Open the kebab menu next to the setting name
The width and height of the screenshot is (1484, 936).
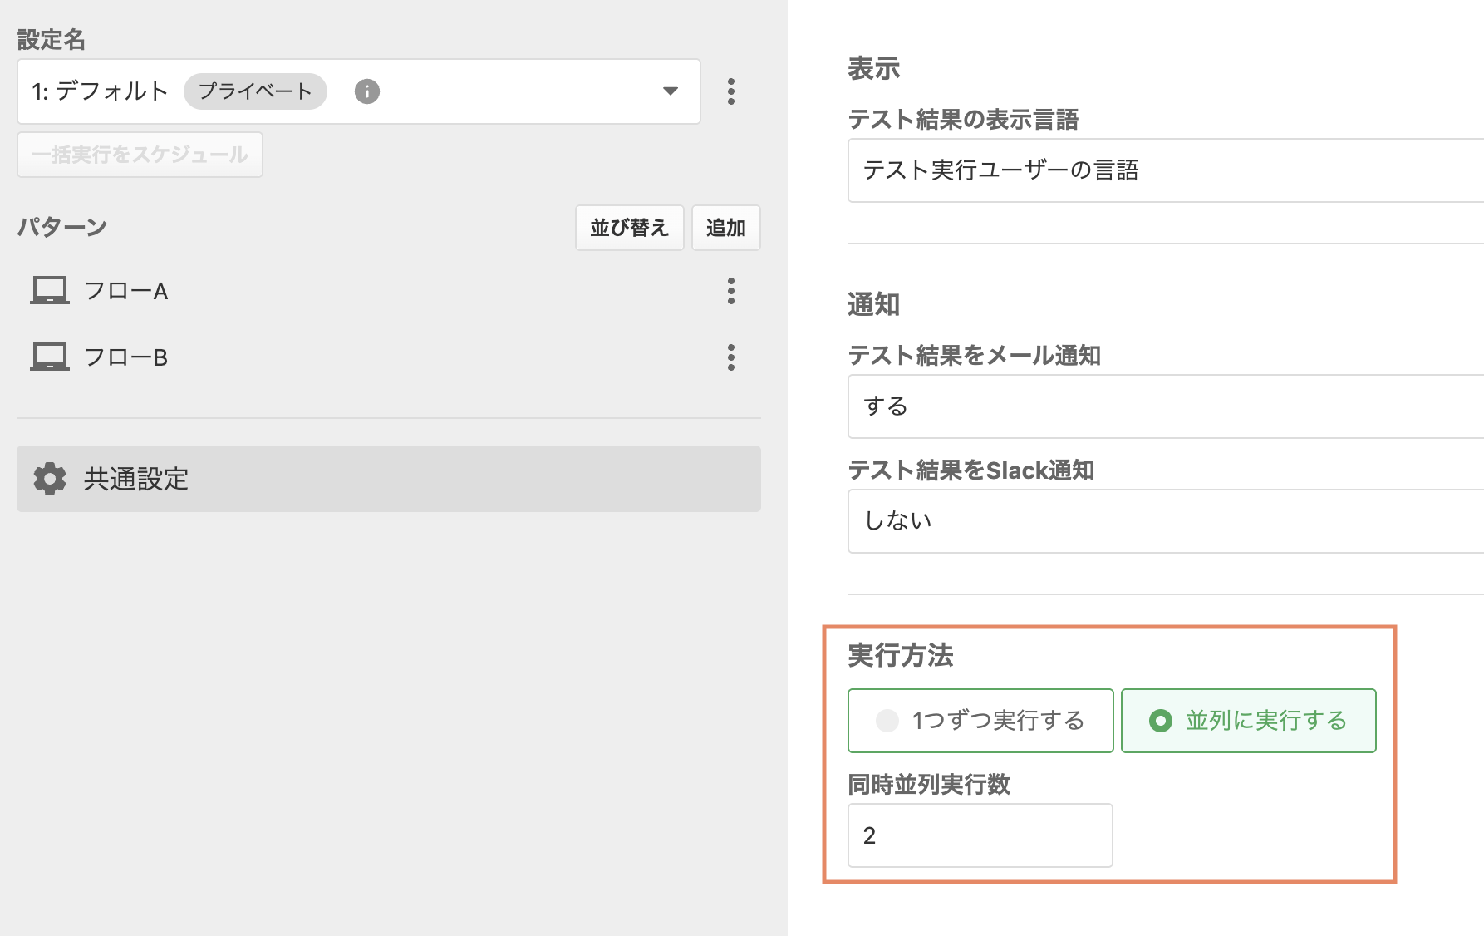731,91
